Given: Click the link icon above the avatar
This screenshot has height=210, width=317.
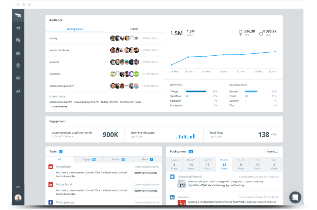Looking at the screenshot, I should [18, 187].
